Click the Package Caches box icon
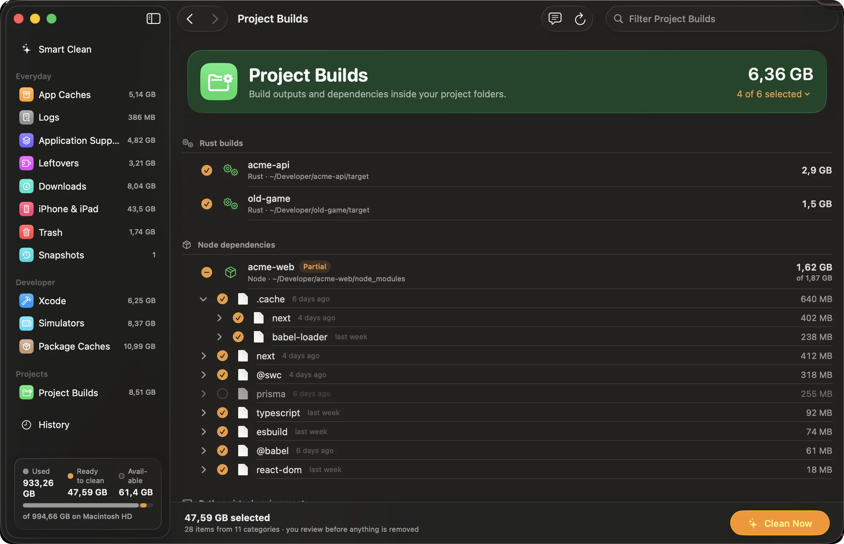This screenshot has width=844, height=544. pyautogui.click(x=26, y=346)
